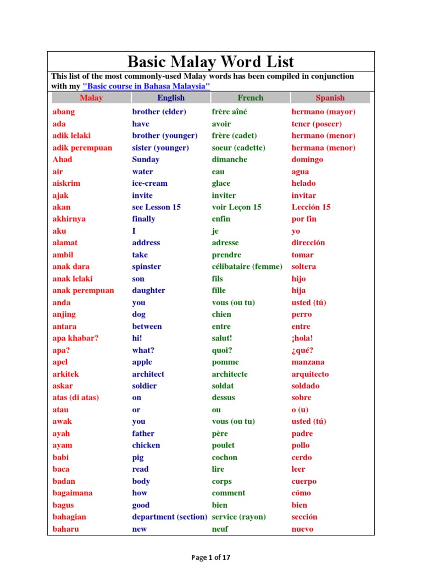Image resolution: width=422 pixels, height=563 pixels.
Task: Click the Spanish word helado
Action: point(303,183)
